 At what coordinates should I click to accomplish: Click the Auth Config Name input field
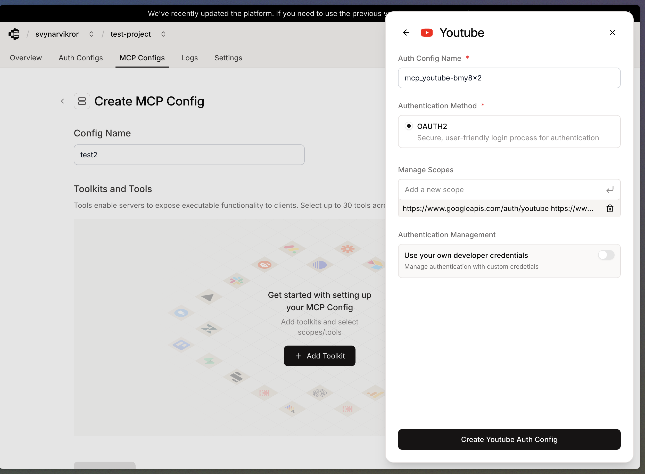509,78
